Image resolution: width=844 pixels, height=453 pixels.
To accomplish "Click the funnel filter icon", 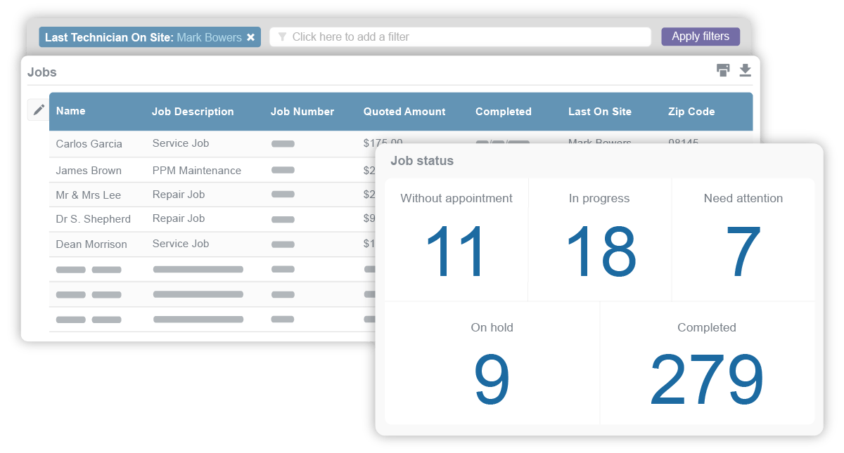I will point(282,37).
